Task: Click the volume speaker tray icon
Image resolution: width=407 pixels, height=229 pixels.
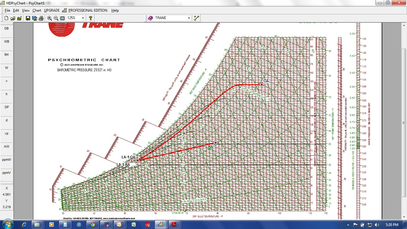Action: coord(377,225)
